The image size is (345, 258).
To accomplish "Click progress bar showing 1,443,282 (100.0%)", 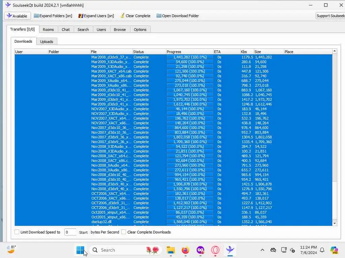I will click(x=190, y=57).
